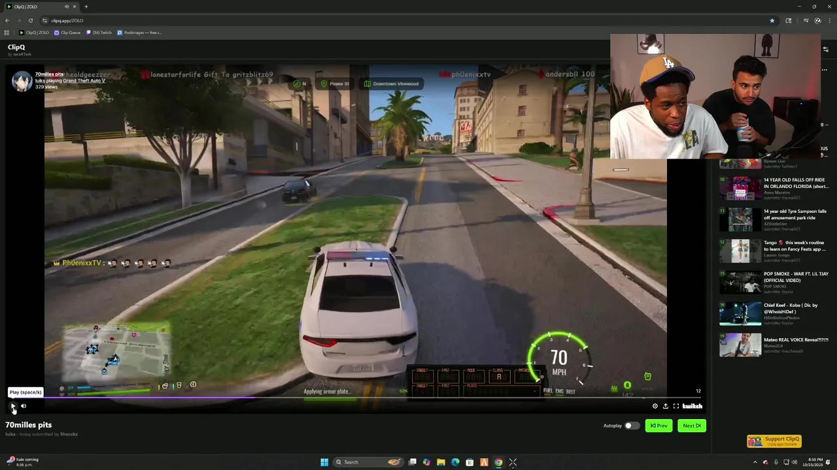
Task: Open the weather widget 'Rain coming'
Action: 22,462
